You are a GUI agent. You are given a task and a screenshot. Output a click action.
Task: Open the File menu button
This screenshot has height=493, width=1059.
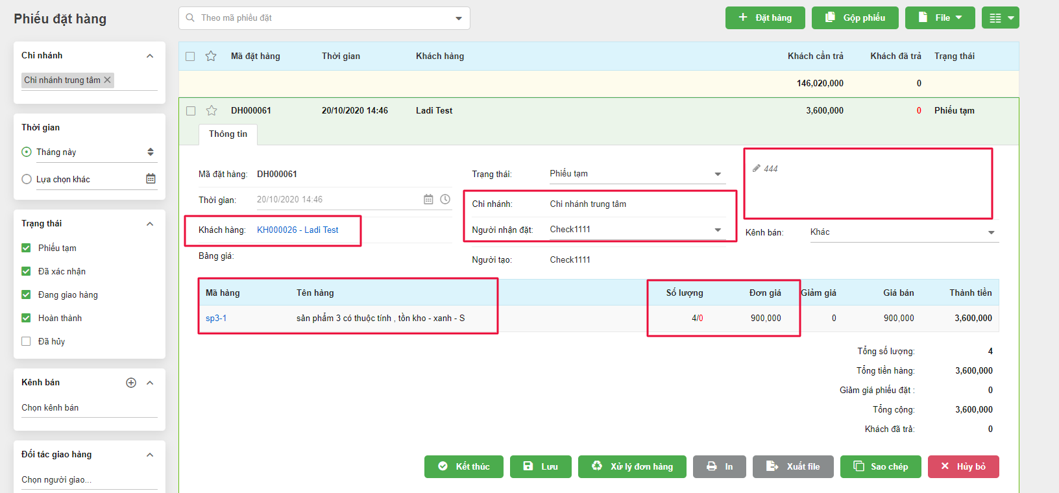[940, 18]
